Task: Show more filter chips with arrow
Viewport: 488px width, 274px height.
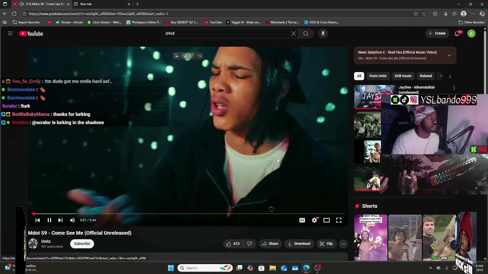Action: 450,76
